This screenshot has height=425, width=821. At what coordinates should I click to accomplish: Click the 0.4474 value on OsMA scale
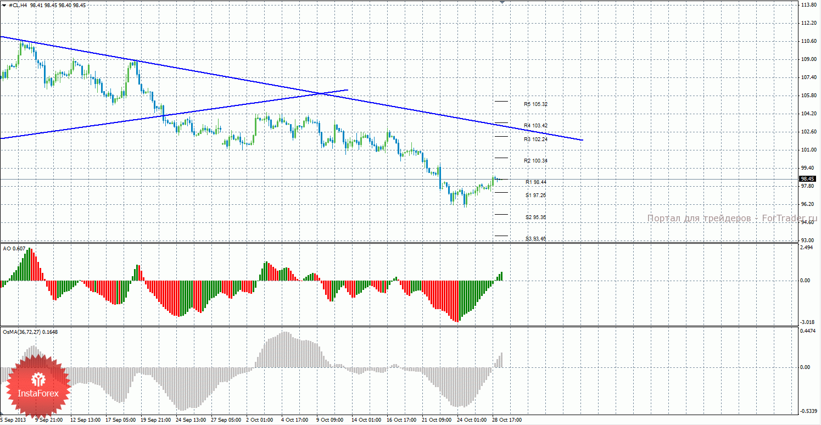click(x=807, y=331)
